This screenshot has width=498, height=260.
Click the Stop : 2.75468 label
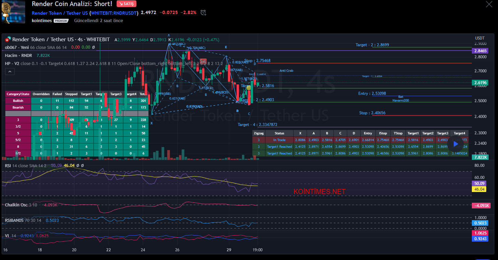[257, 61]
